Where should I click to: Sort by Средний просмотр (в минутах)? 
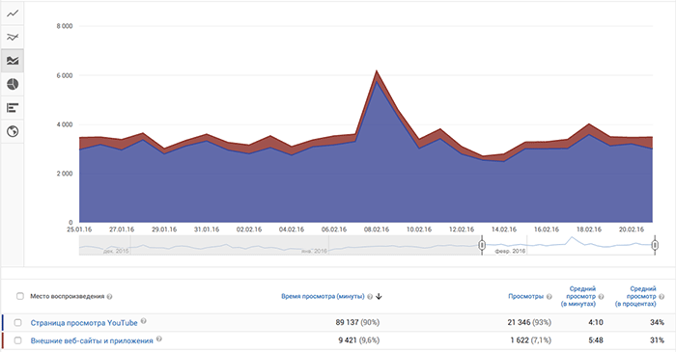[x=578, y=296]
